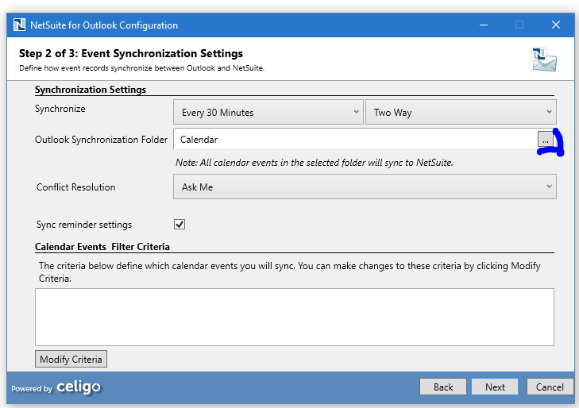Screen dimensions: 579x408
Task: Click the 'Calendar Events Filter Criteria' heading
Action: tap(102, 247)
